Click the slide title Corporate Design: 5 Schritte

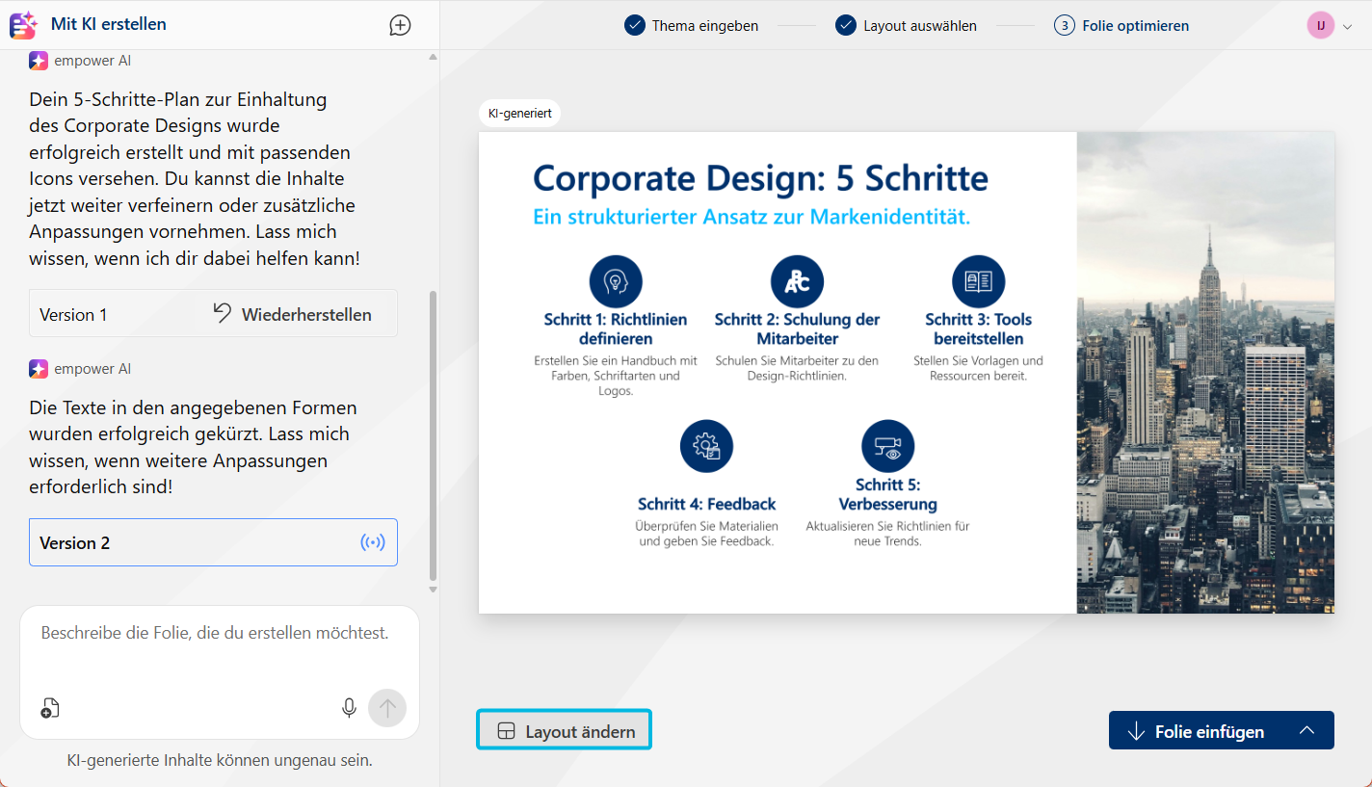point(760,178)
